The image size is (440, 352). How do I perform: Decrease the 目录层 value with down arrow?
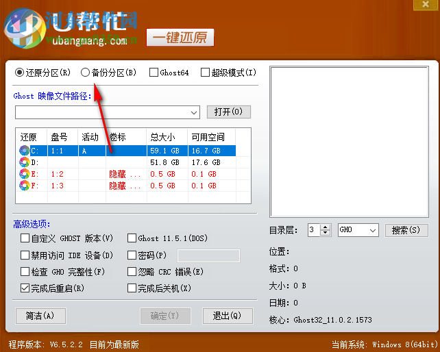coord(326,233)
